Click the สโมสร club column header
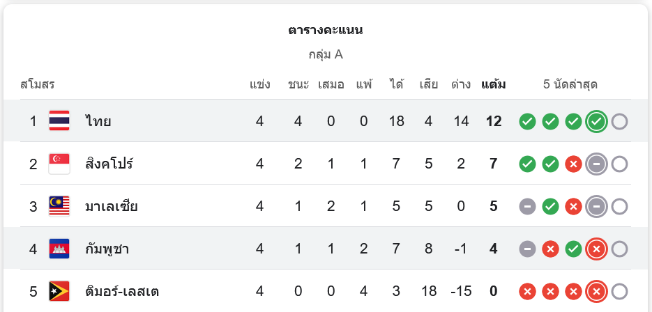The image size is (652, 312). (x=38, y=85)
